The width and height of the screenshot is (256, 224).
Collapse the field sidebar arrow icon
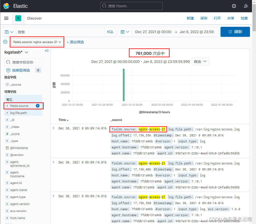click(x=47, y=51)
